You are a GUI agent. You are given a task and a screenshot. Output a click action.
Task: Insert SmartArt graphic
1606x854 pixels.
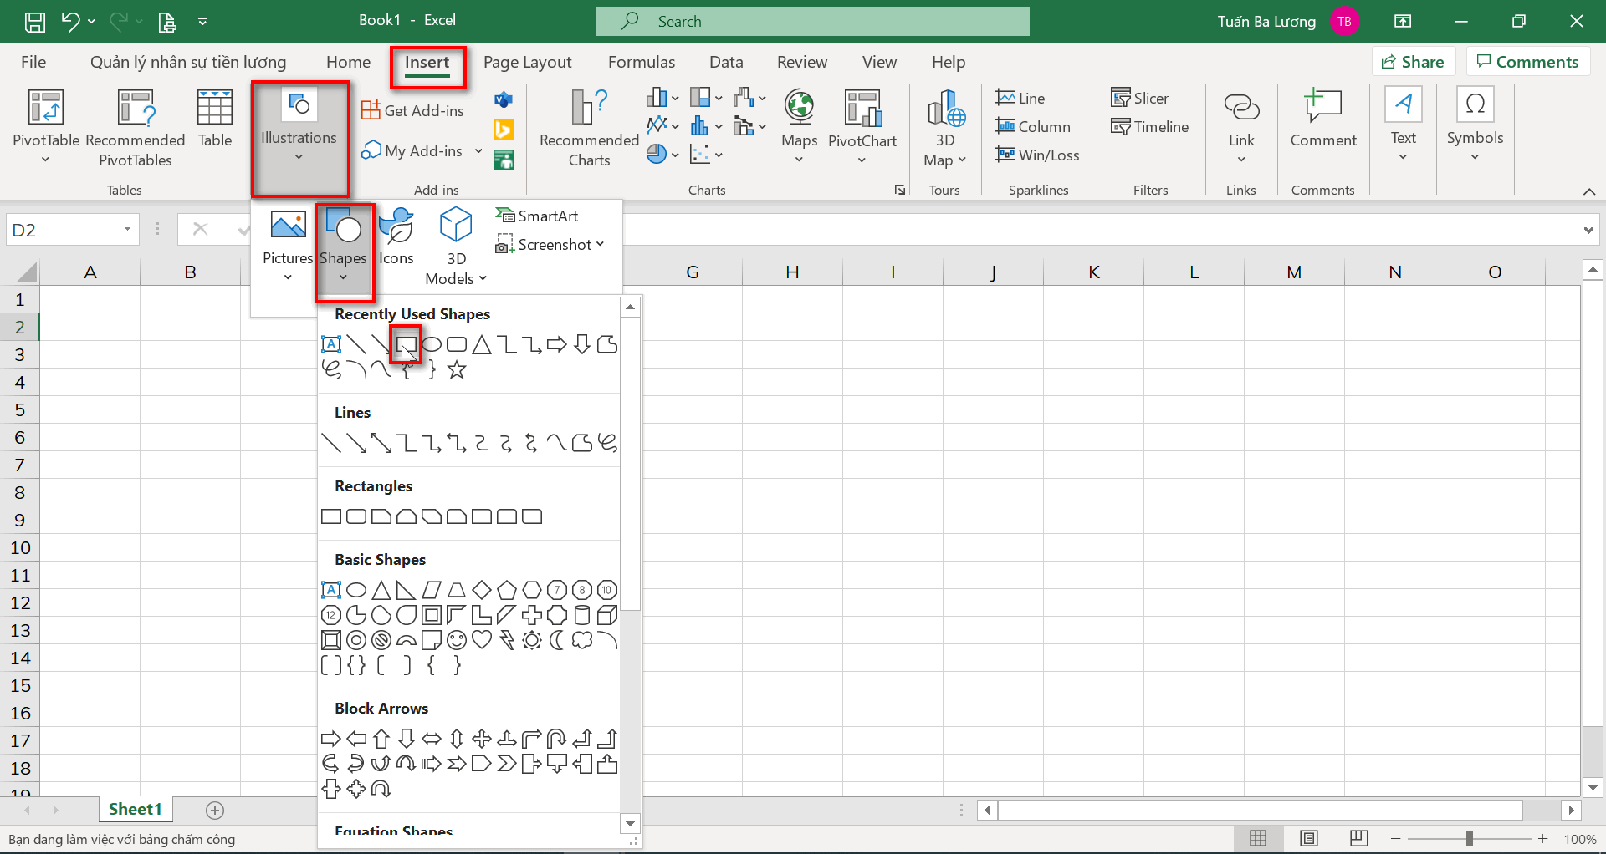click(537, 216)
